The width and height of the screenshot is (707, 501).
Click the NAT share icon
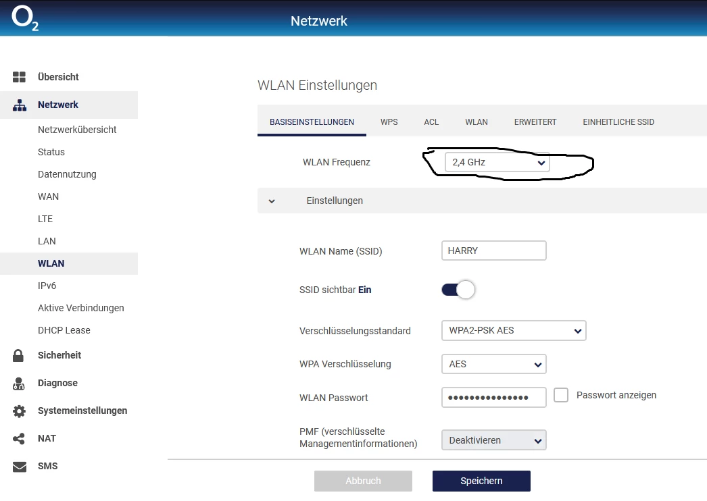[19, 439]
